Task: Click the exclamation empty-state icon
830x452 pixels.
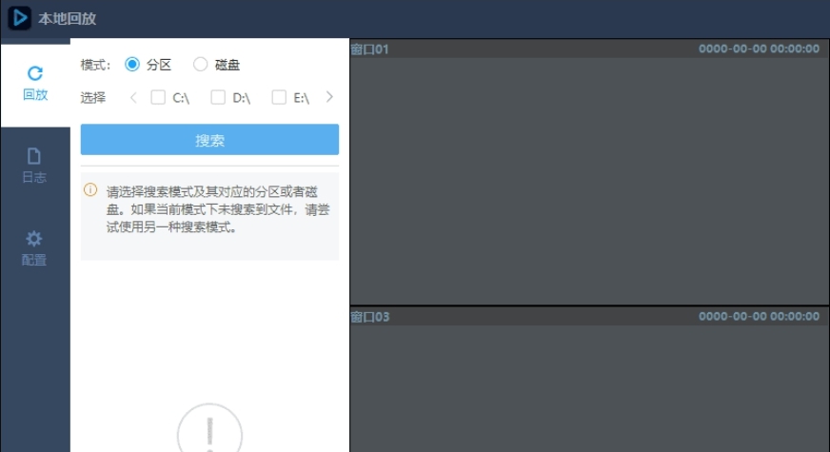Action: click(x=209, y=429)
